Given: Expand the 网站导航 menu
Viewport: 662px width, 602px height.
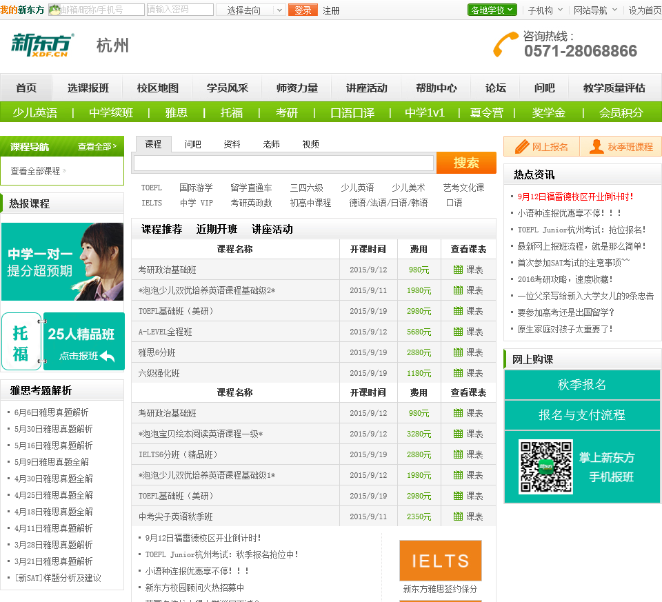Looking at the screenshot, I should point(595,10).
